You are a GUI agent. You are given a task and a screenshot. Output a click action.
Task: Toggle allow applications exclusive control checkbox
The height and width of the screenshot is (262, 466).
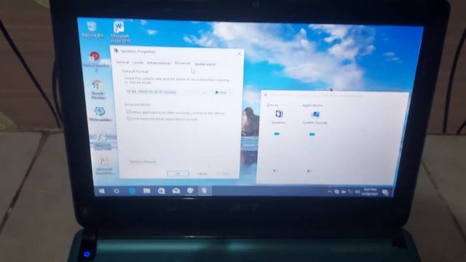click(128, 112)
